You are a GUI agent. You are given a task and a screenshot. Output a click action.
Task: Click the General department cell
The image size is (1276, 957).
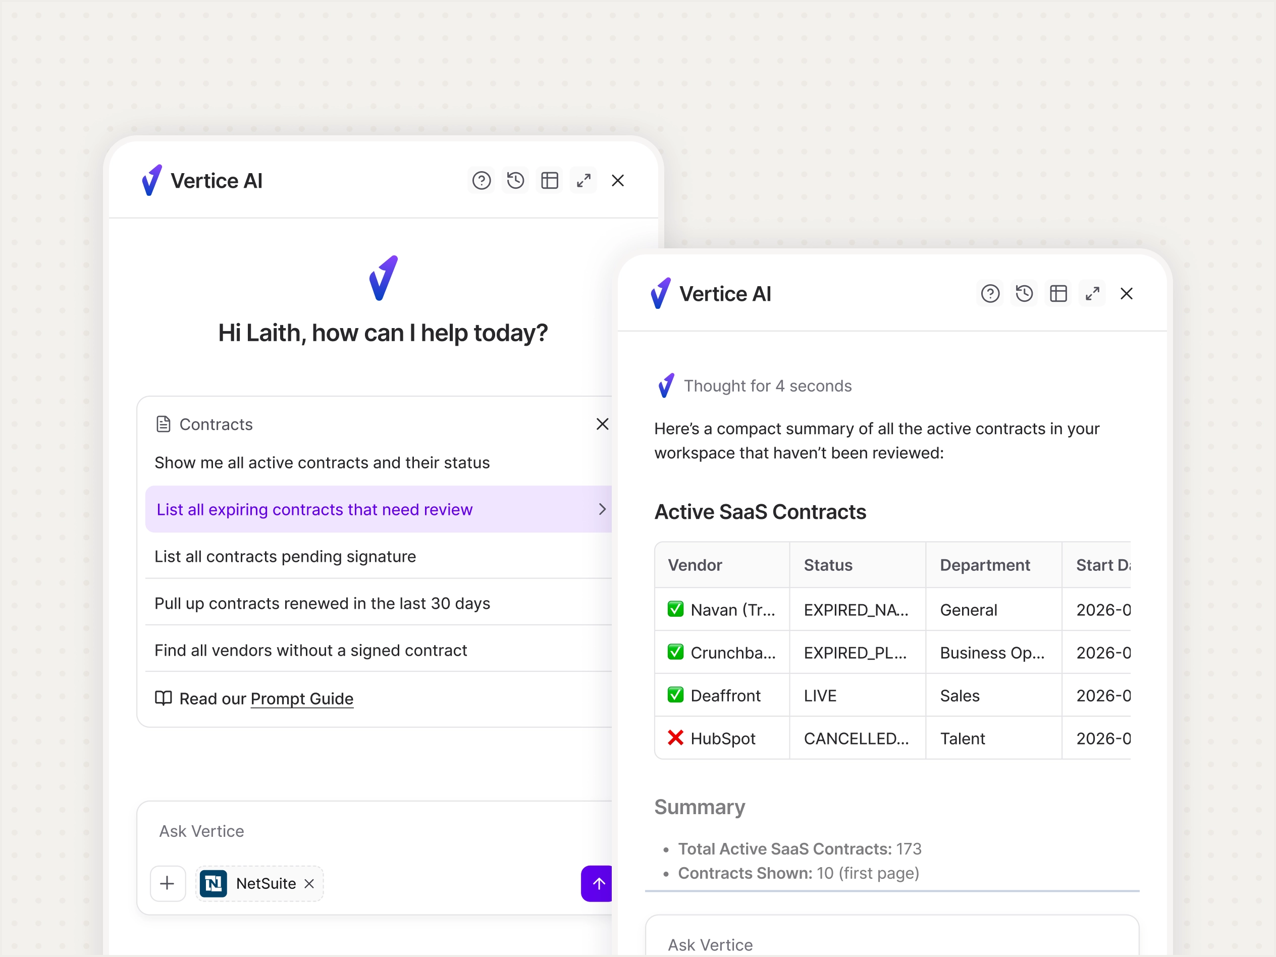993,609
